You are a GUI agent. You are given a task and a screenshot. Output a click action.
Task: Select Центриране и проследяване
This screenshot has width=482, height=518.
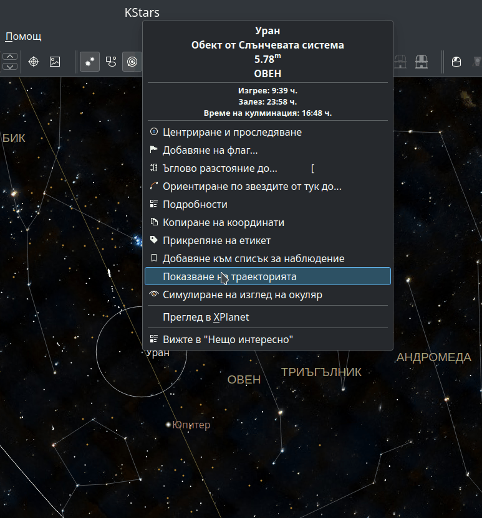pos(232,132)
